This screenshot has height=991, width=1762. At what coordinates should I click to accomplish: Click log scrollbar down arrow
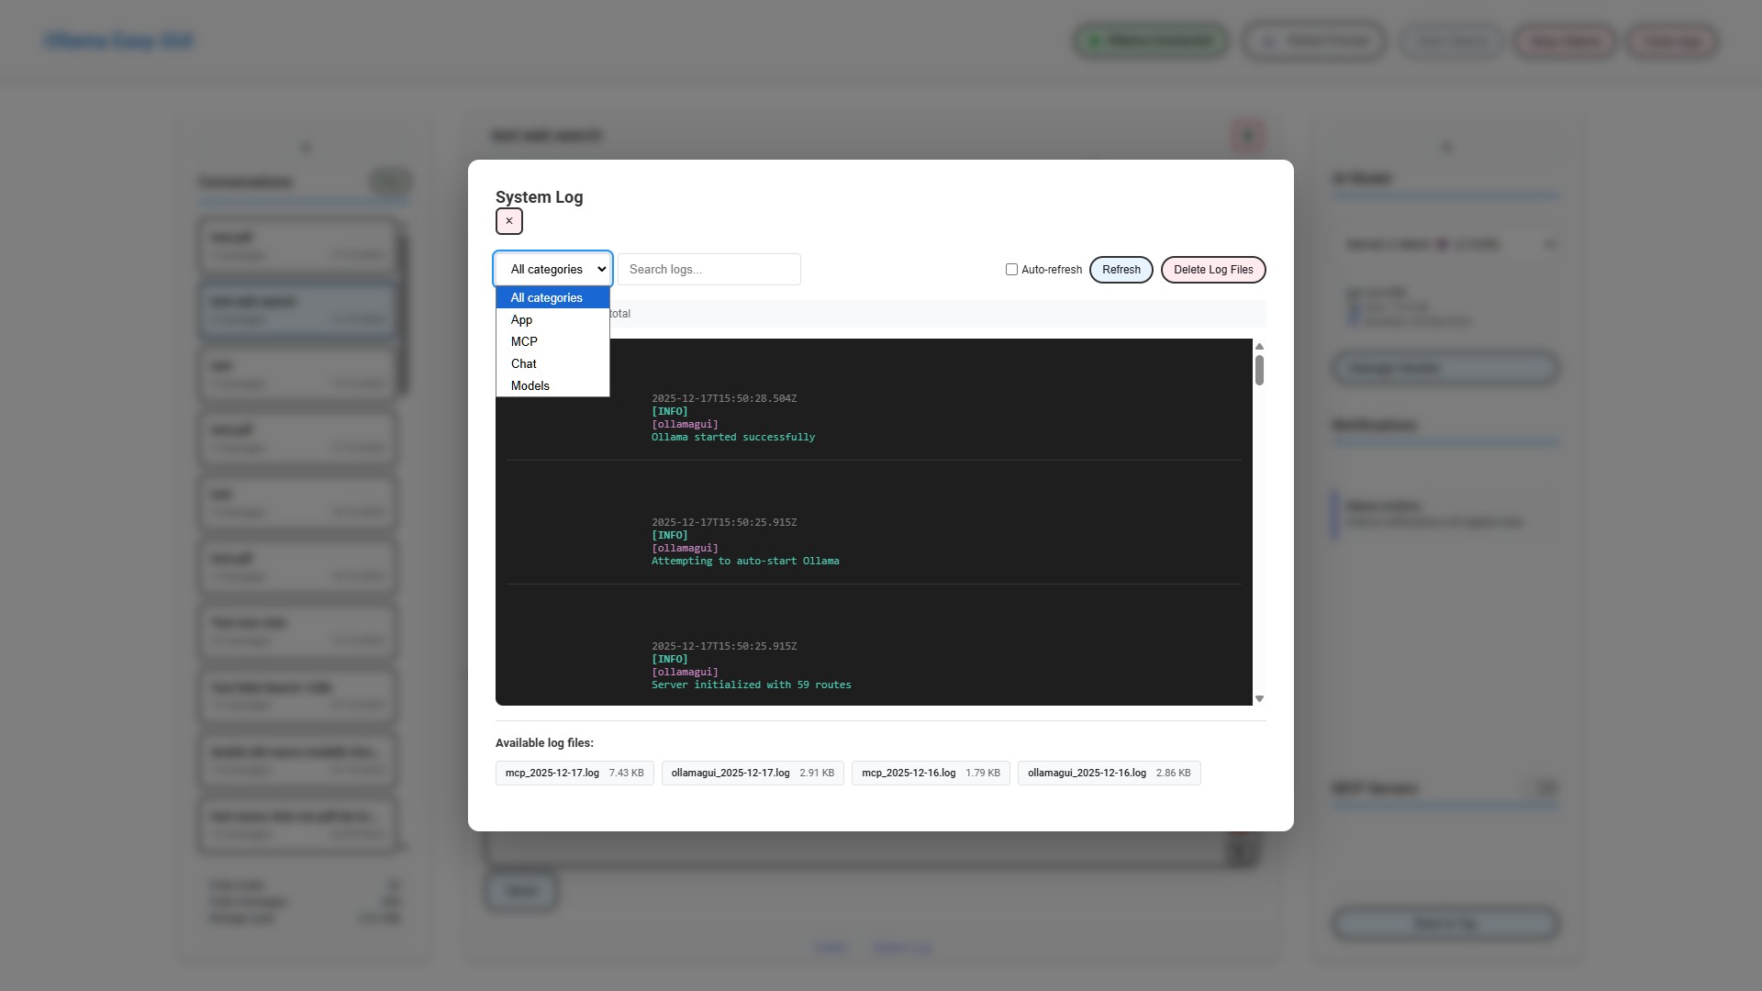click(x=1259, y=699)
